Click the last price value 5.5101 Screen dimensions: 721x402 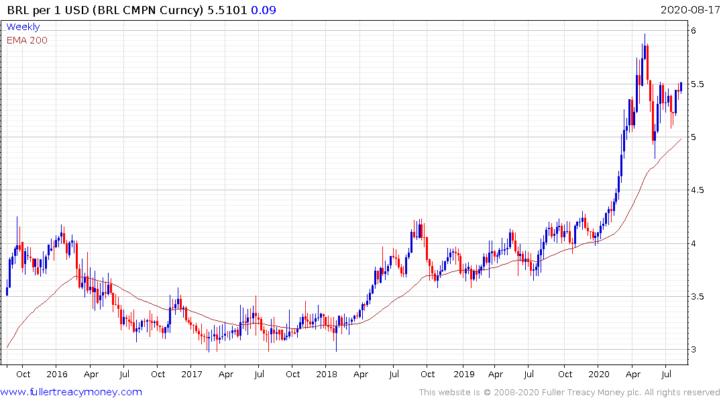(x=227, y=10)
